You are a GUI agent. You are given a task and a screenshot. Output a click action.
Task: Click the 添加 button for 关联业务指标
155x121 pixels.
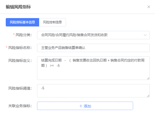click(85, 106)
